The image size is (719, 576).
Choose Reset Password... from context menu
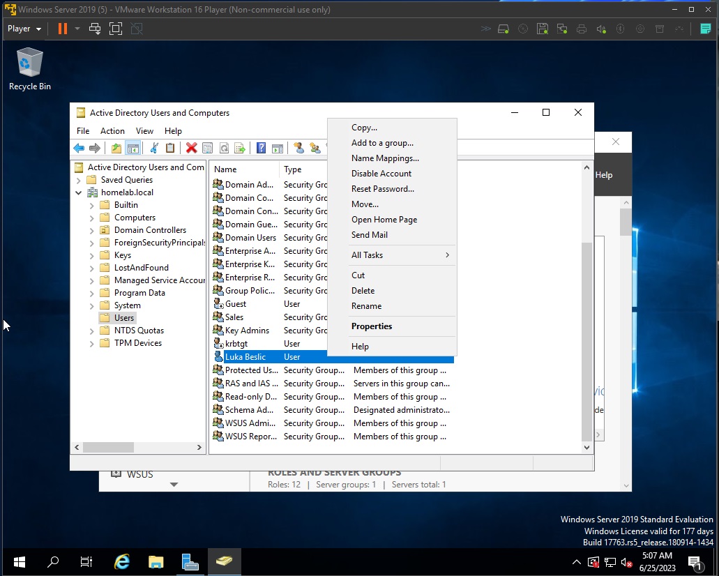[x=393, y=188]
